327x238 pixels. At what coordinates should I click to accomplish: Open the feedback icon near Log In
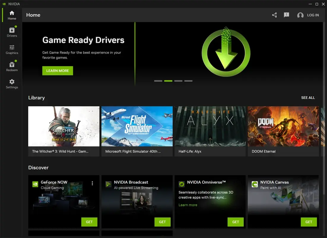click(286, 15)
